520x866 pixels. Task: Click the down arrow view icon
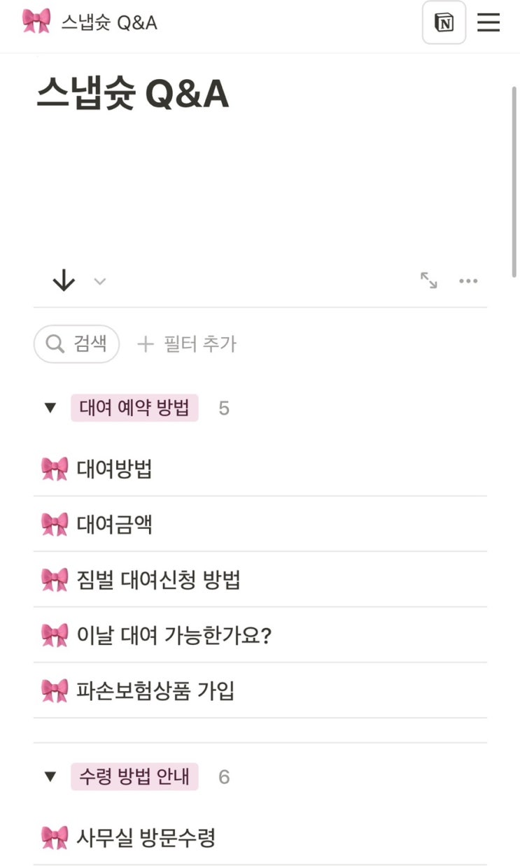point(64,281)
